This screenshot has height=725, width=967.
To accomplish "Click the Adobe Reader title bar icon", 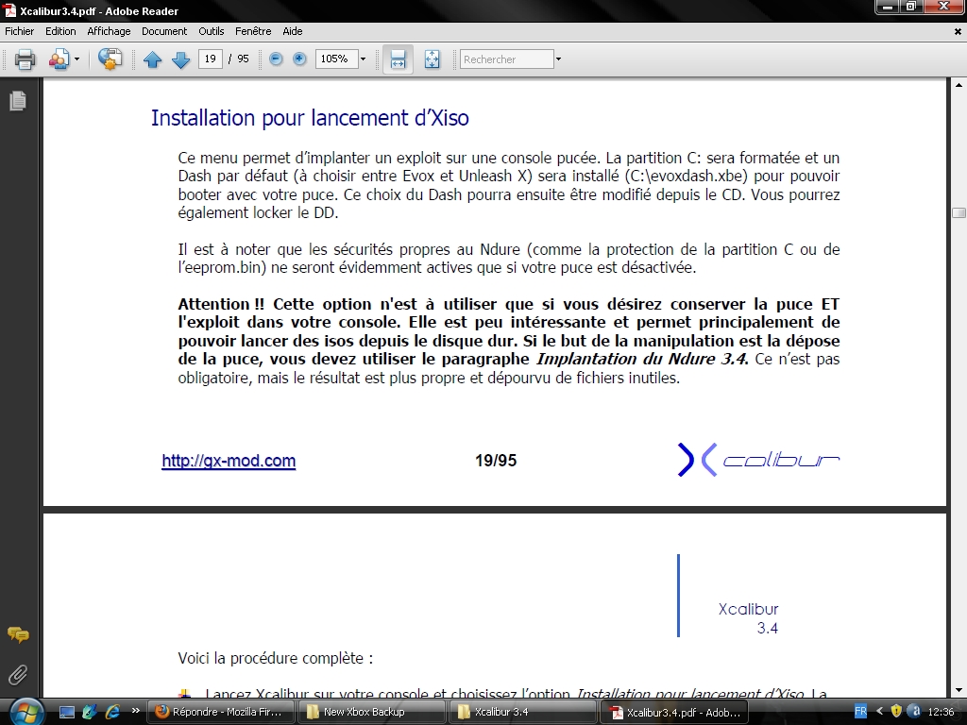I will coord(9,11).
